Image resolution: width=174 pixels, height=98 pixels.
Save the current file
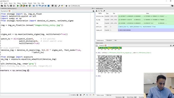[5, 6]
